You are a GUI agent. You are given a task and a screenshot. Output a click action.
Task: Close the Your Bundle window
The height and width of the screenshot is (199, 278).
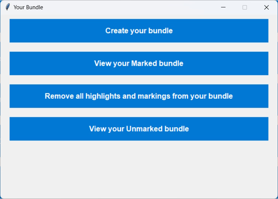click(x=266, y=7)
